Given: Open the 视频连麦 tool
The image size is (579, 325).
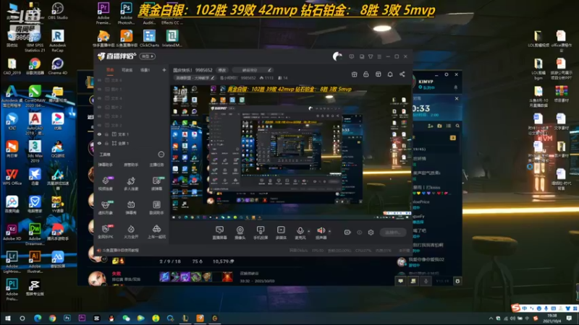Looking at the screenshot, I should pyautogui.click(x=106, y=183).
